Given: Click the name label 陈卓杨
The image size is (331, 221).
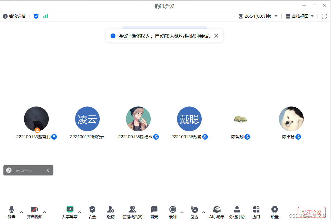Looking at the screenshot, I should (x=288, y=137).
